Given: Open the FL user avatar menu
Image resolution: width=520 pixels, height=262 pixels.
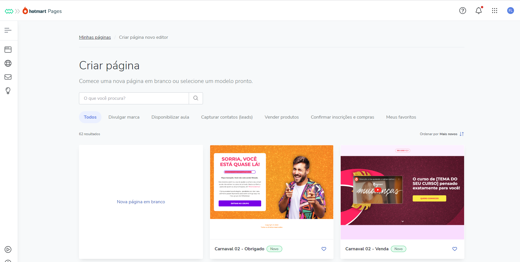Looking at the screenshot, I should [511, 11].
